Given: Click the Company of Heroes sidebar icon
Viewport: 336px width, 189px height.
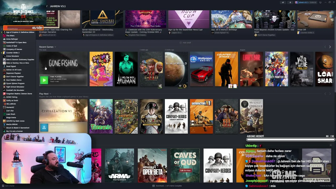Looking at the screenshot, I should [x=4, y=49].
